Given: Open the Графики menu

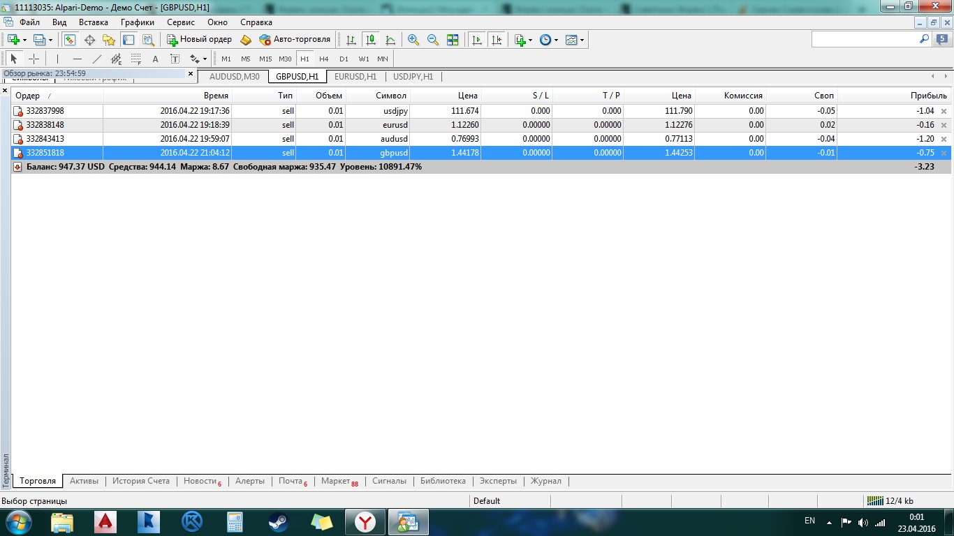Looking at the screenshot, I should click(x=138, y=22).
